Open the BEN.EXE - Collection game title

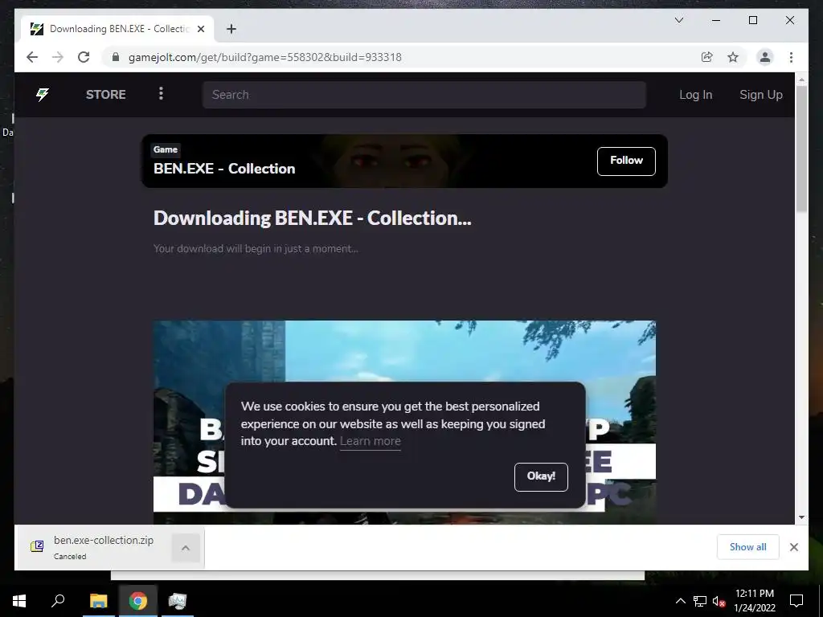(224, 169)
